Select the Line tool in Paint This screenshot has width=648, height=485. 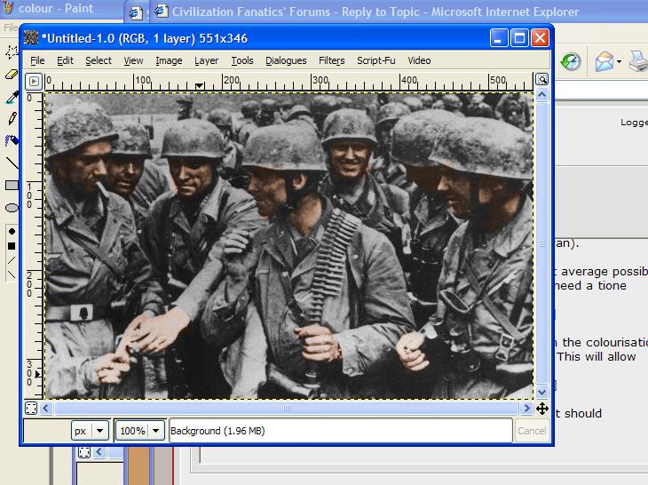point(12,163)
